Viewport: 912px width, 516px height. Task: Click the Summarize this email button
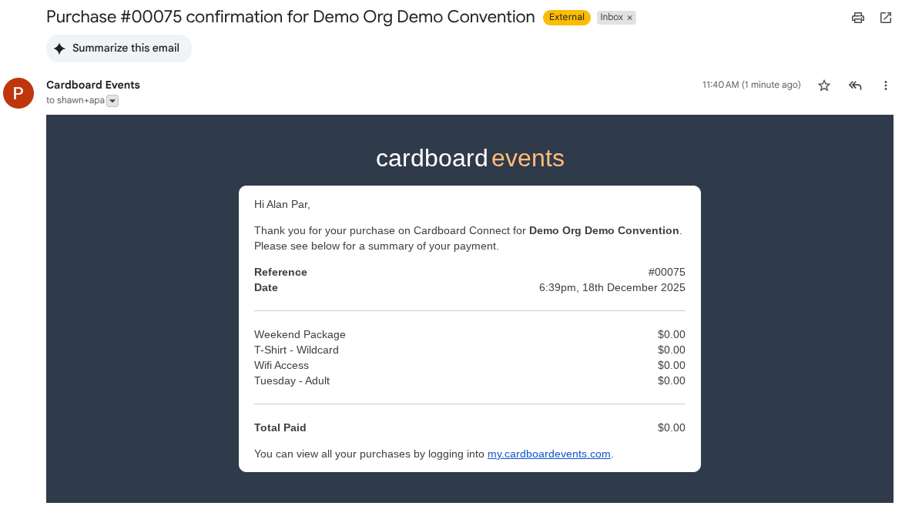click(119, 48)
